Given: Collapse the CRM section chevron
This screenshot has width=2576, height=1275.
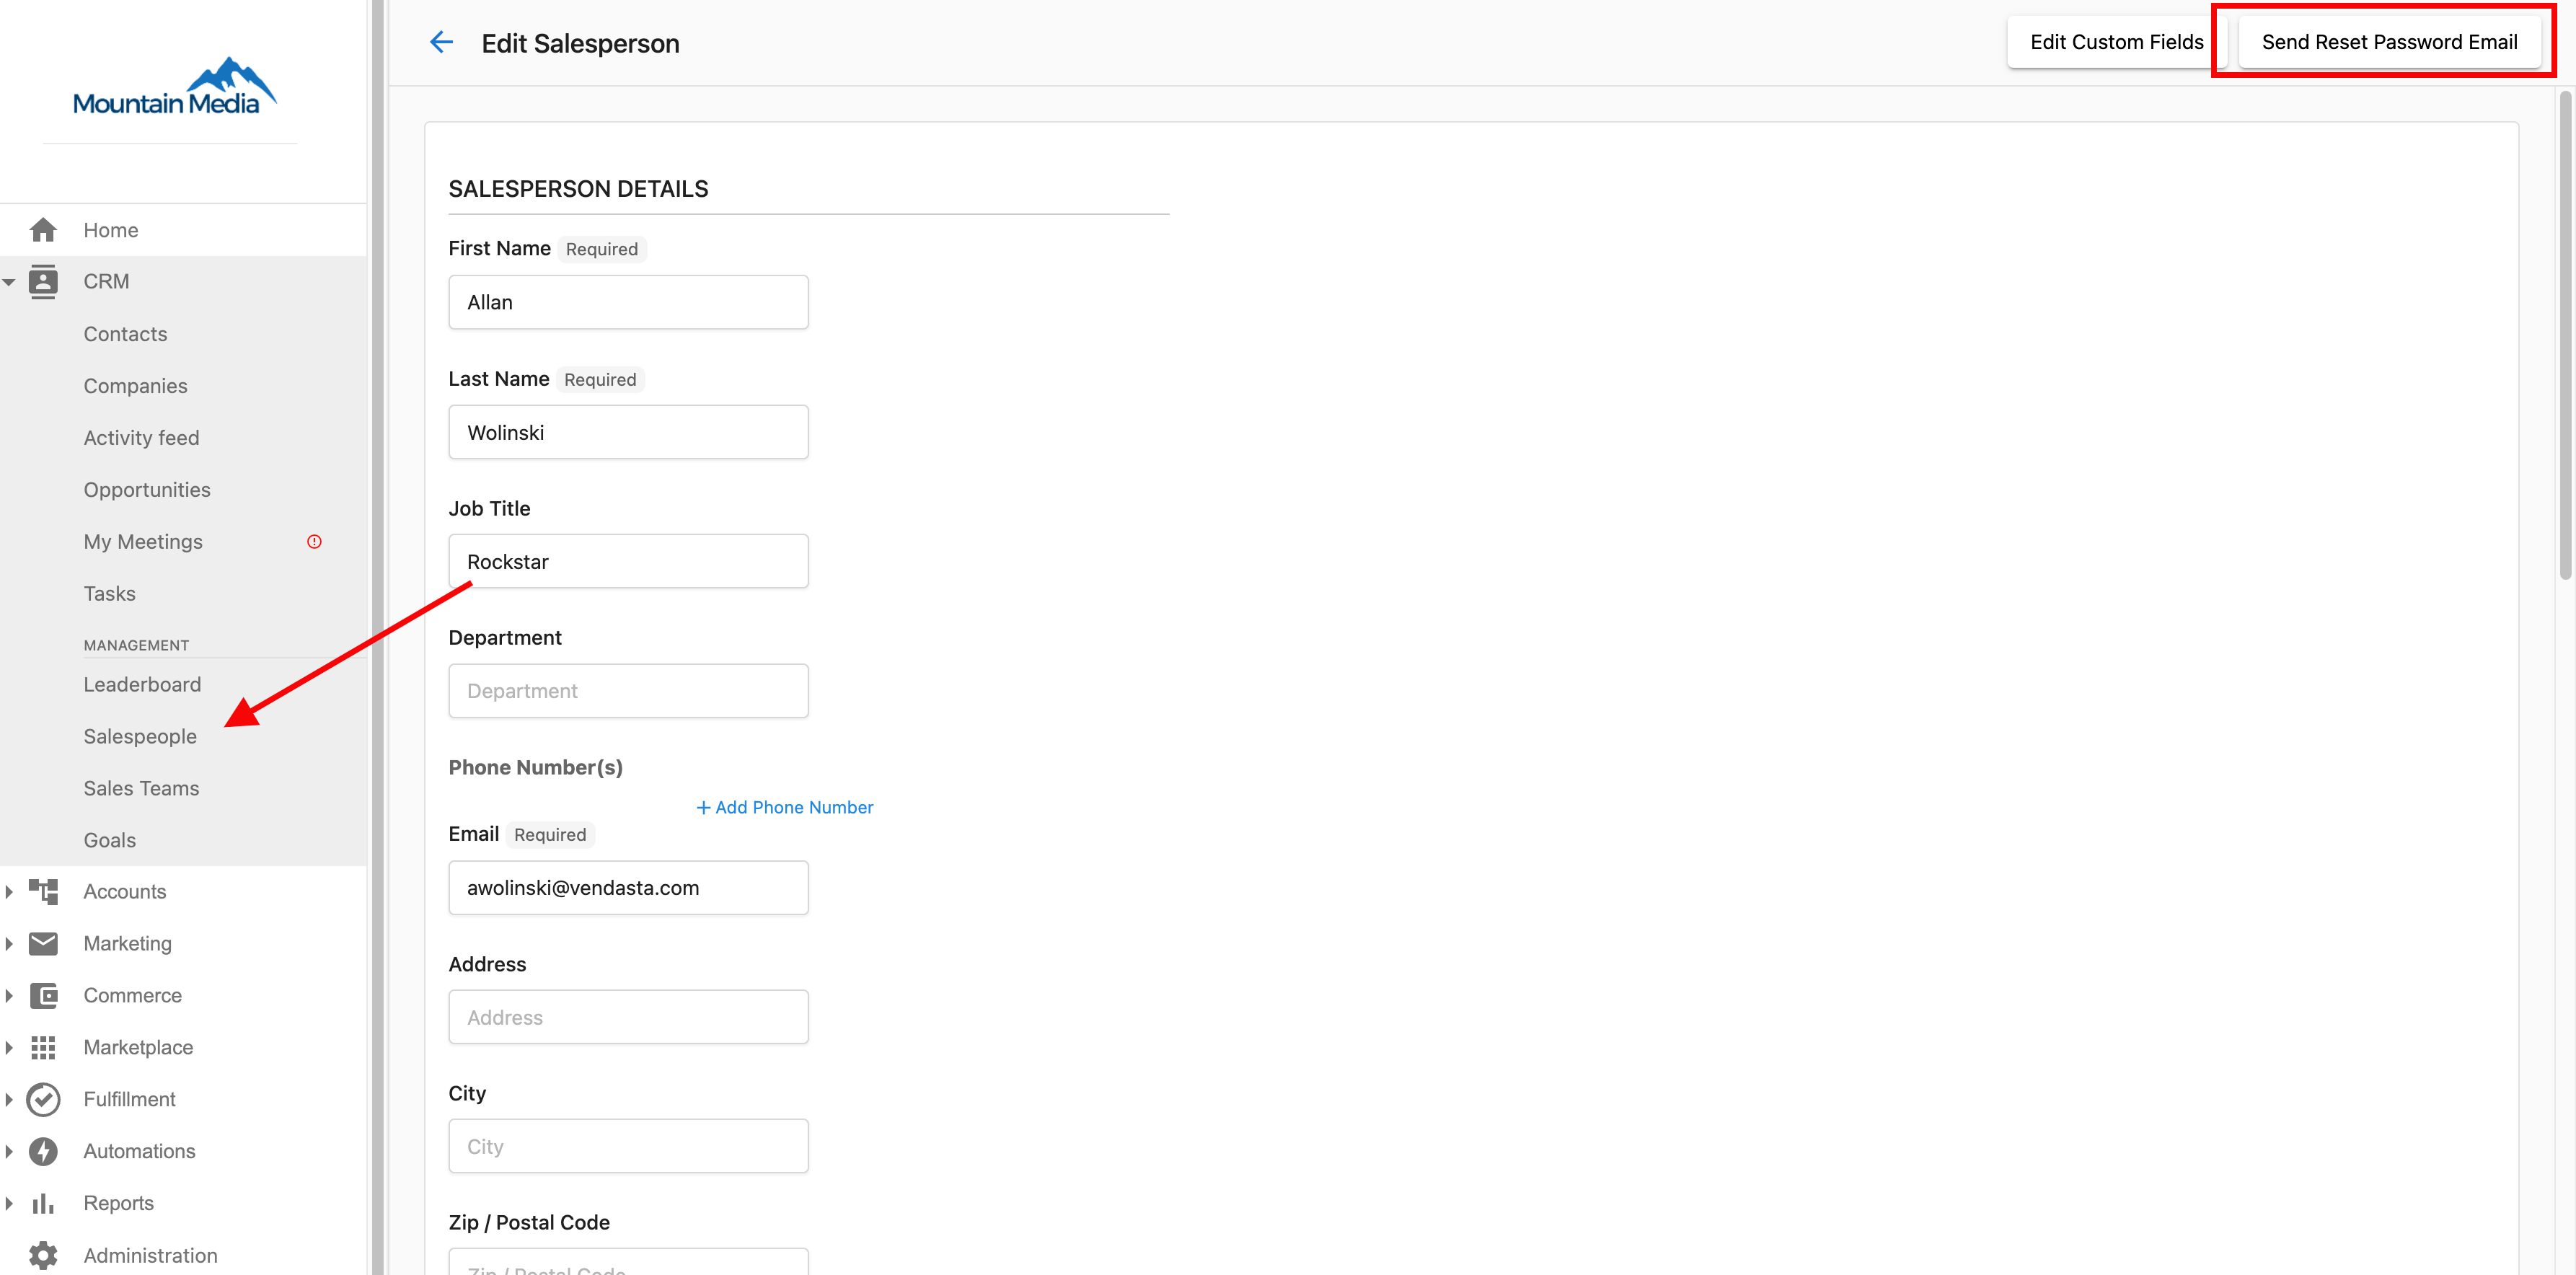Looking at the screenshot, I should pyautogui.click(x=10, y=281).
